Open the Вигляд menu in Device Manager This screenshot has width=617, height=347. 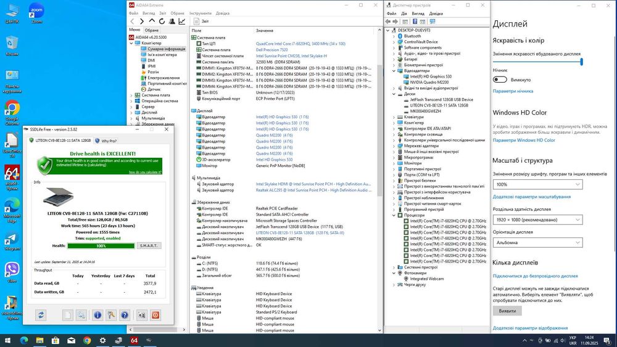418,14
